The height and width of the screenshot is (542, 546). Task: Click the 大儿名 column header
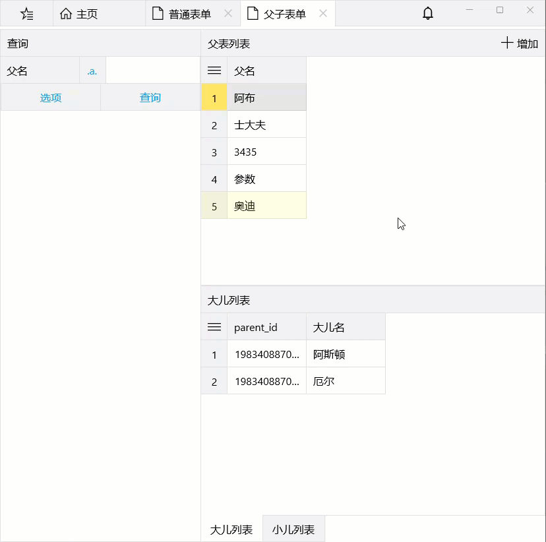(x=345, y=327)
